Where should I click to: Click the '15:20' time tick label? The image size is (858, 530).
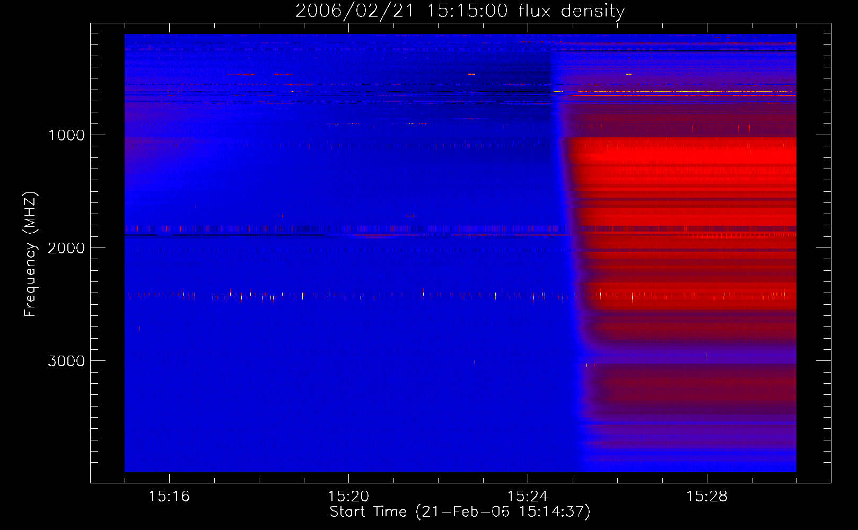tap(348, 496)
